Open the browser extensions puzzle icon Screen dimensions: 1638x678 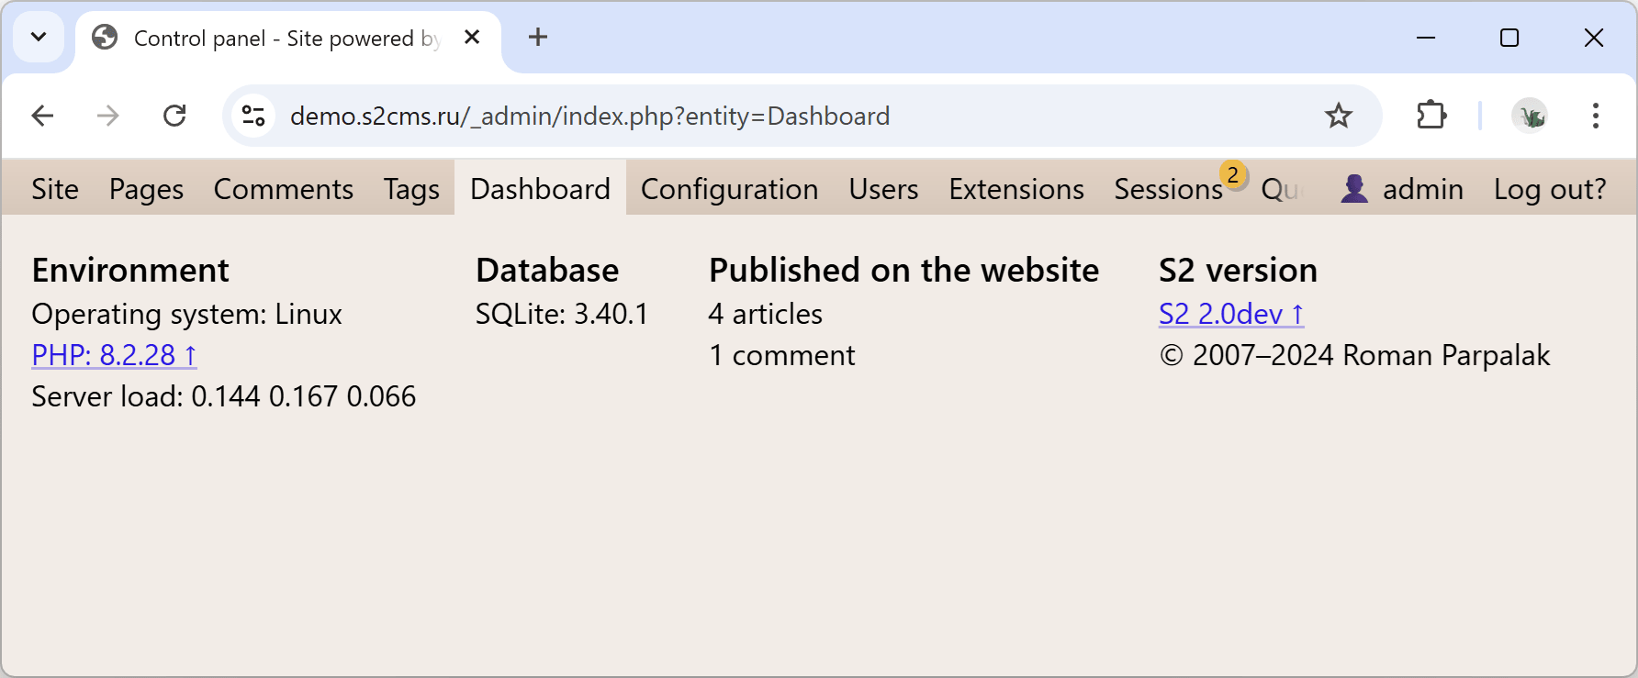(x=1431, y=116)
